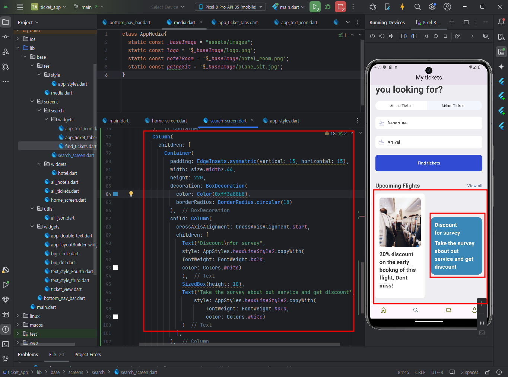Tap Find tickets button in emulator
This screenshot has width=508, height=377.
[429, 163]
